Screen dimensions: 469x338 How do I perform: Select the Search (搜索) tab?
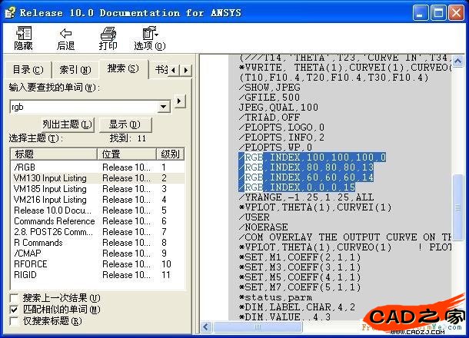pos(123,68)
